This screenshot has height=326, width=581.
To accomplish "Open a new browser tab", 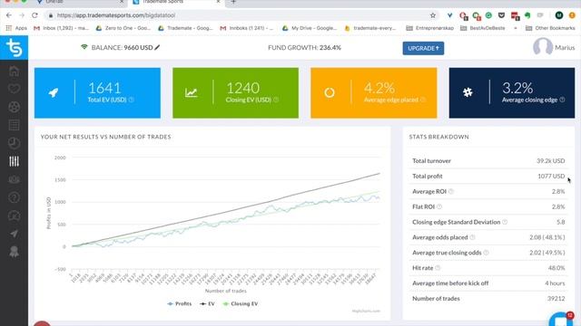I will 233,2.
